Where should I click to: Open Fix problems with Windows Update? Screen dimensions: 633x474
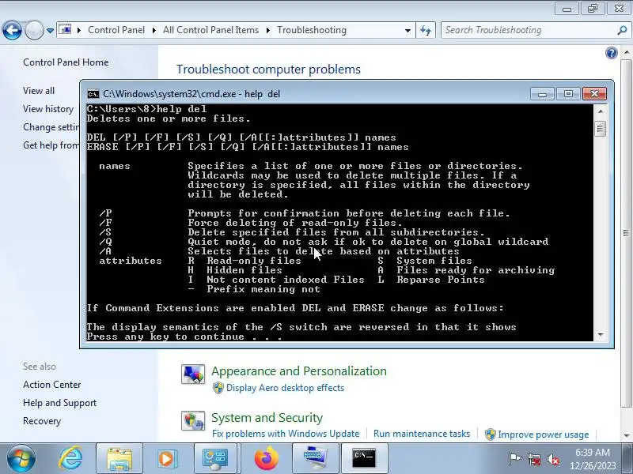(286, 434)
